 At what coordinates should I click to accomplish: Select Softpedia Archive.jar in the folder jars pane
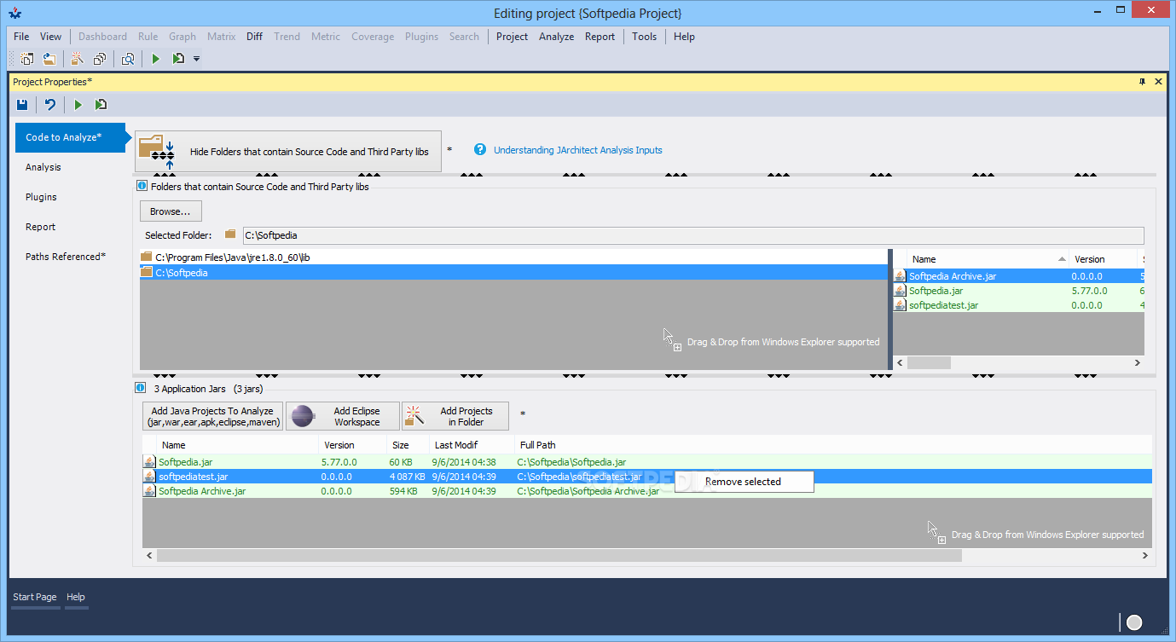pos(1018,276)
